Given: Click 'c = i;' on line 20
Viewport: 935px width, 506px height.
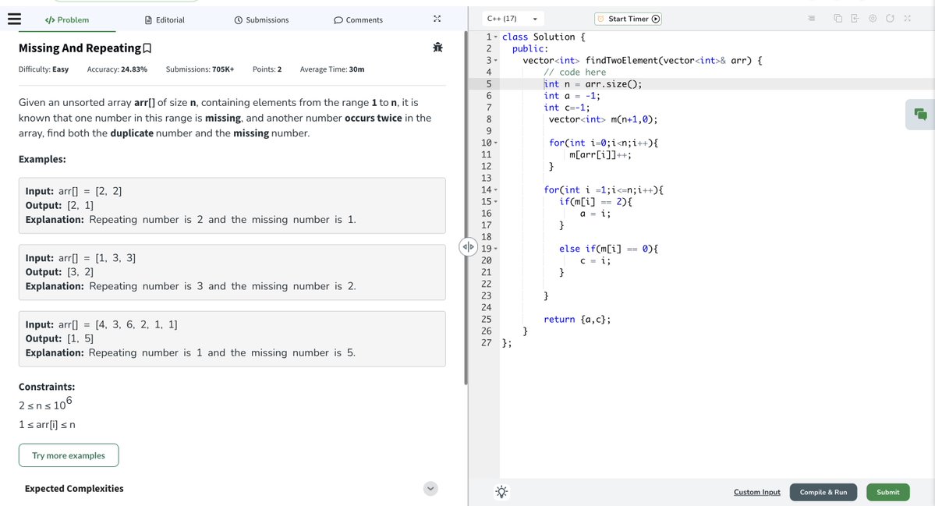Looking at the screenshot, I should point(595,260).
